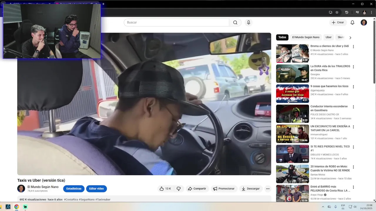Click the main video player area
Screen dimensions: 376x211
tap(144, 104)
